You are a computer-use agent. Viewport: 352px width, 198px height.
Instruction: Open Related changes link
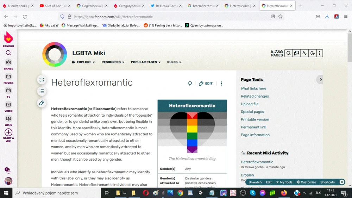[255, 96]
